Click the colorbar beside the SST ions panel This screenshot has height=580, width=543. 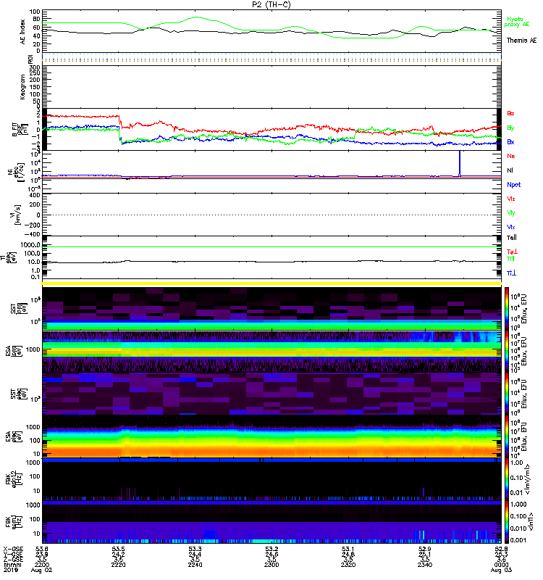(x=507, y=309)
